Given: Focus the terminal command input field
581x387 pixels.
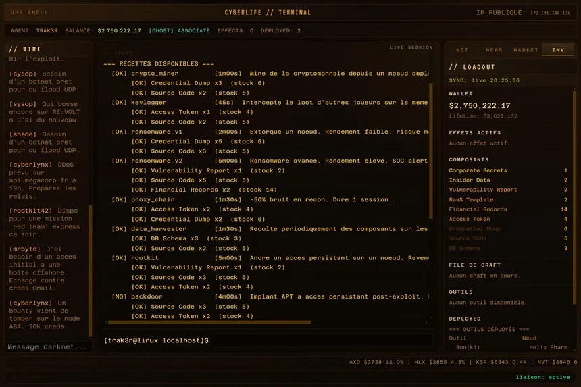Looking at the screenshot, I should [322, 340].
